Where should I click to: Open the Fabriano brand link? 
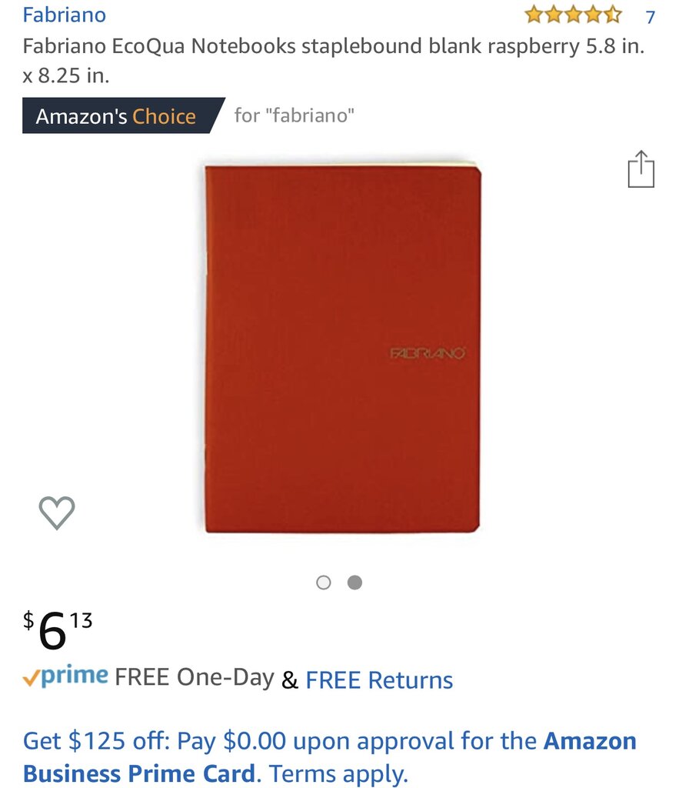[x=65, y=15]
